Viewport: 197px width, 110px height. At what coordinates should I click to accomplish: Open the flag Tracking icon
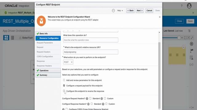[x=191, y=51]
